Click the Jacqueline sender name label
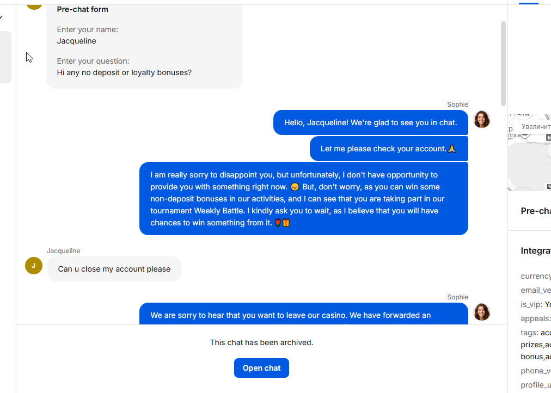 coord(63,251)
